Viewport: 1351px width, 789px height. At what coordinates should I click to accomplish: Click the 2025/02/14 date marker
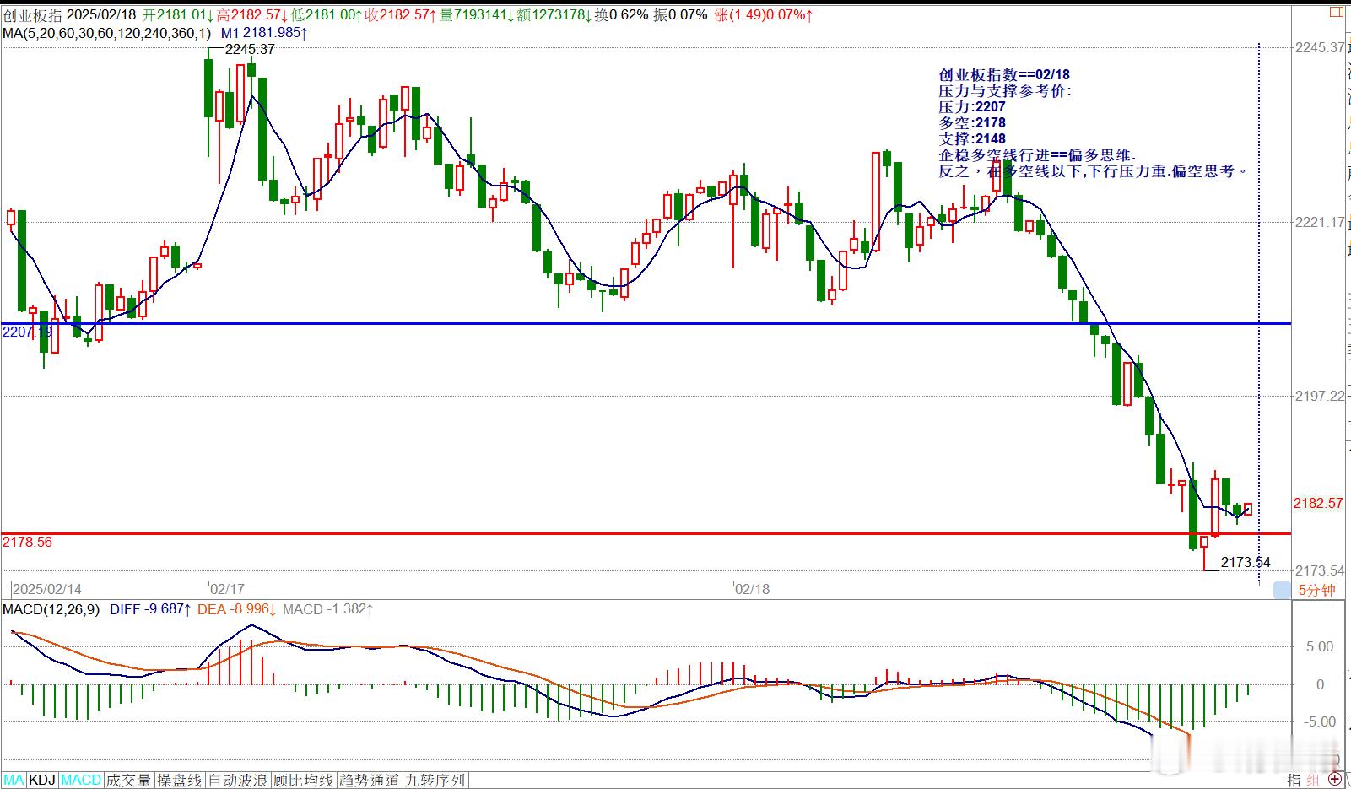coord(47,589)
